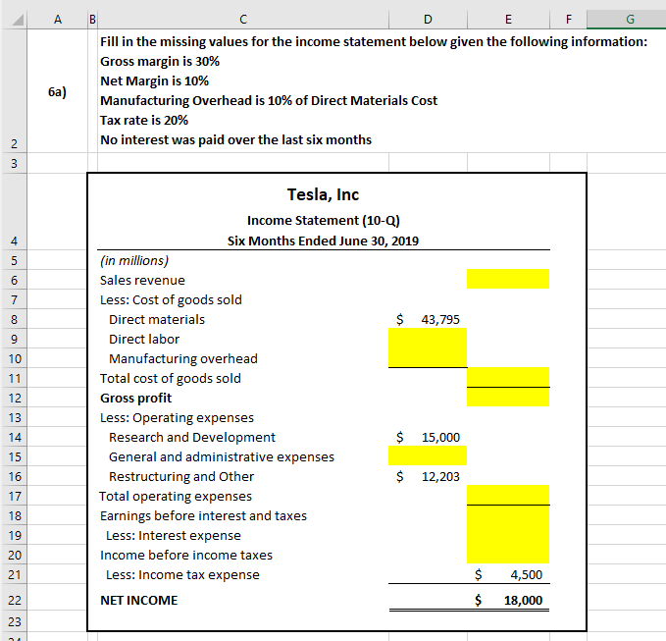666x641 pixels.
Task: Click the "Tax rate is 20%" line
Action: 144,121
